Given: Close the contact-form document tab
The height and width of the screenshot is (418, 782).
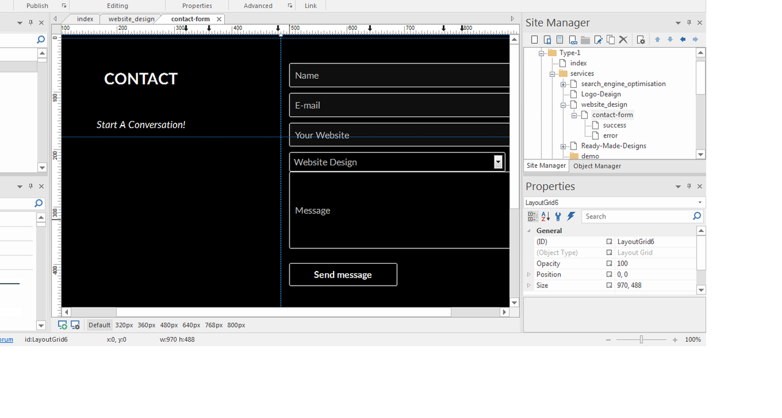Looking at the screenshot, I should 219,19.
